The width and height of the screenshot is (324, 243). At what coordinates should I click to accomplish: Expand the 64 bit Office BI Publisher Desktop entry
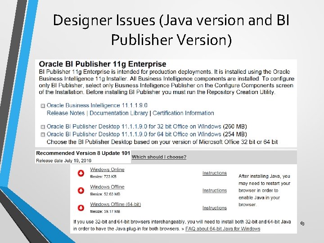click(x=43, y=135)
